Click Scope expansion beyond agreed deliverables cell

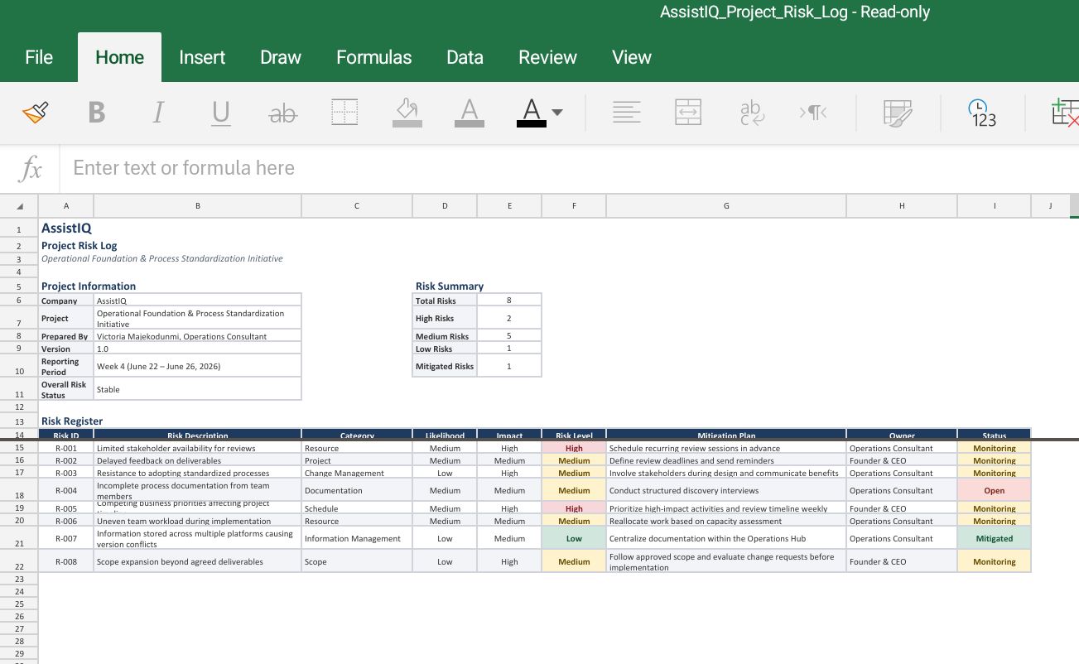coord(198,561)
